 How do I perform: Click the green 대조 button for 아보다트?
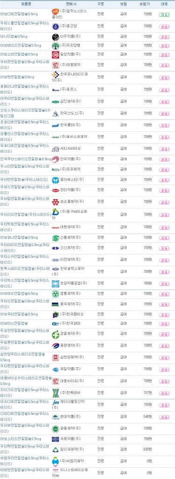coord(164,15)
